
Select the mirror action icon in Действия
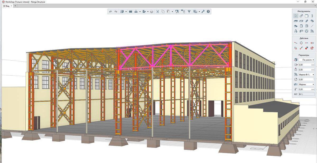(x=312, y=43)
